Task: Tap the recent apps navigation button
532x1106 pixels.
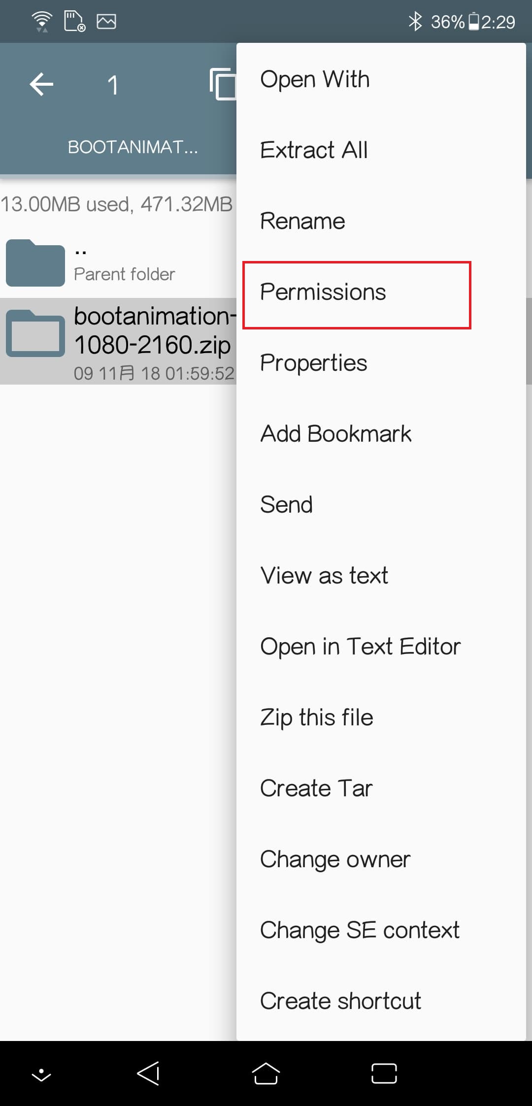Action: 384,1073
